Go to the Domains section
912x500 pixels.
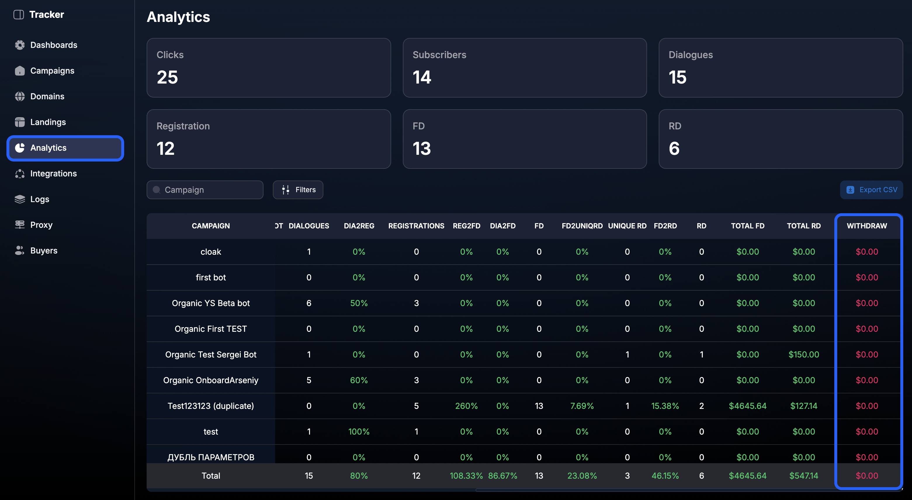click(x=47, y=96)
